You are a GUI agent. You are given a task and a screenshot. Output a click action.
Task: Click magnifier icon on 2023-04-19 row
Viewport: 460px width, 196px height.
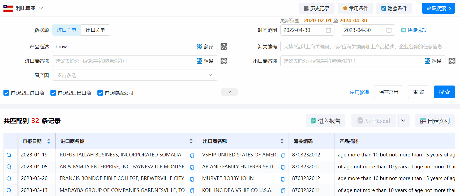pyautogui.click(x=9, y=155)
